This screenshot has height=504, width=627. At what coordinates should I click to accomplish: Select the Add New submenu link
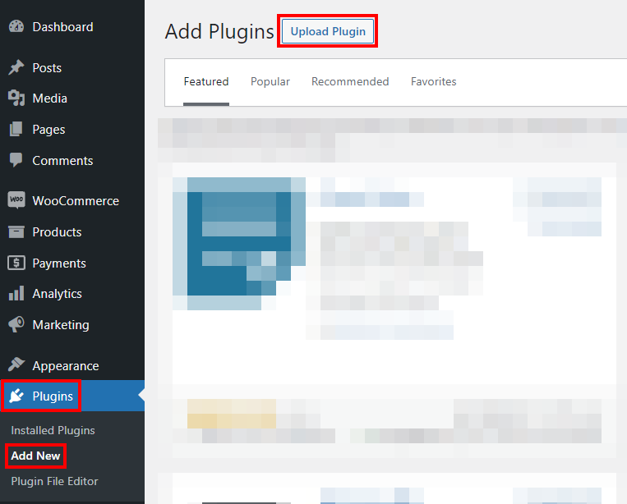tap(35, 456)
